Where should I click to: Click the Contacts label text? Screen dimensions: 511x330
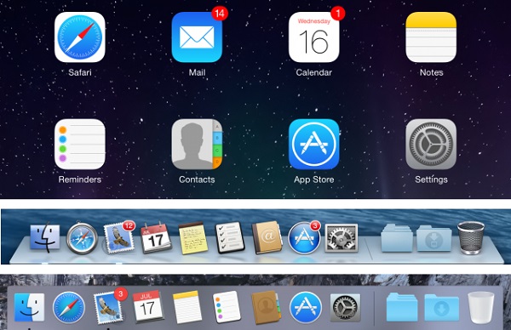tap(197, 179)
